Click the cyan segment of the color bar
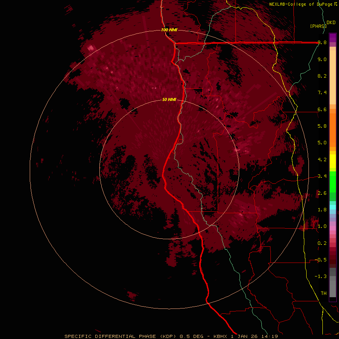This screenshot has width=339, height=339. click(333, 207)
